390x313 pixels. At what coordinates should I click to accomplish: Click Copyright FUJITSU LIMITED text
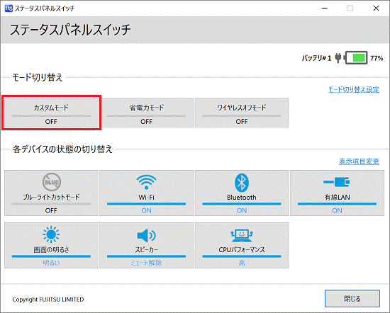pos(48,300)
